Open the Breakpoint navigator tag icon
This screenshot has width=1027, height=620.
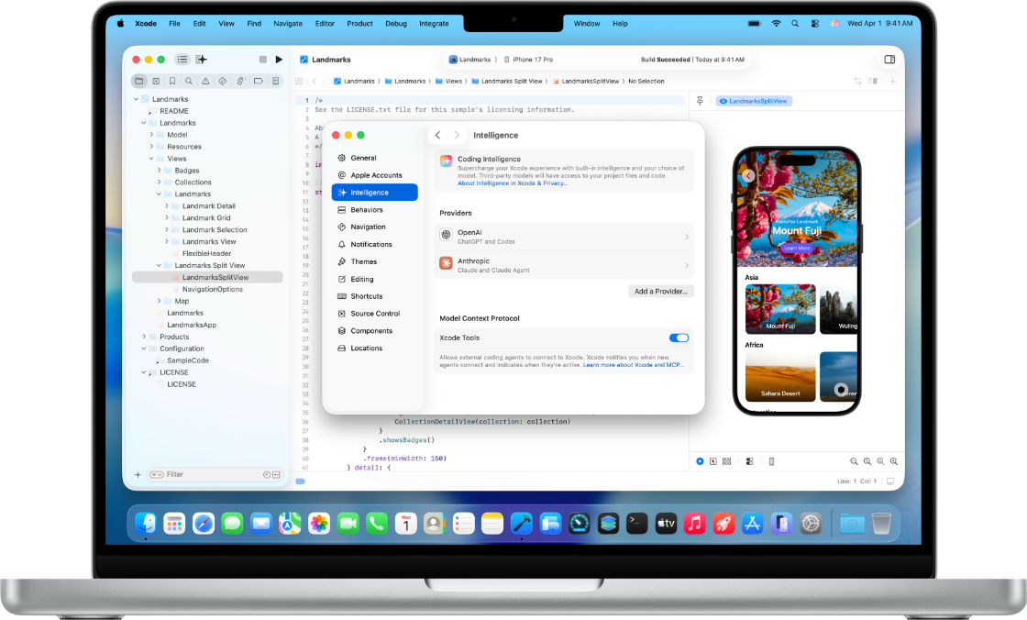(x=258, y=81)
